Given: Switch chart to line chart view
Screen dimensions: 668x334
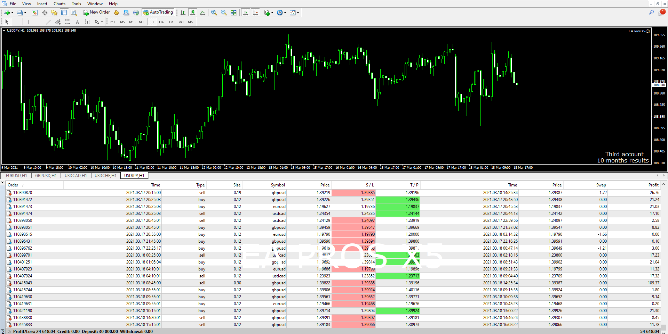Looking at the screenshot, I should pyautogui.click(x=202, y=12).
